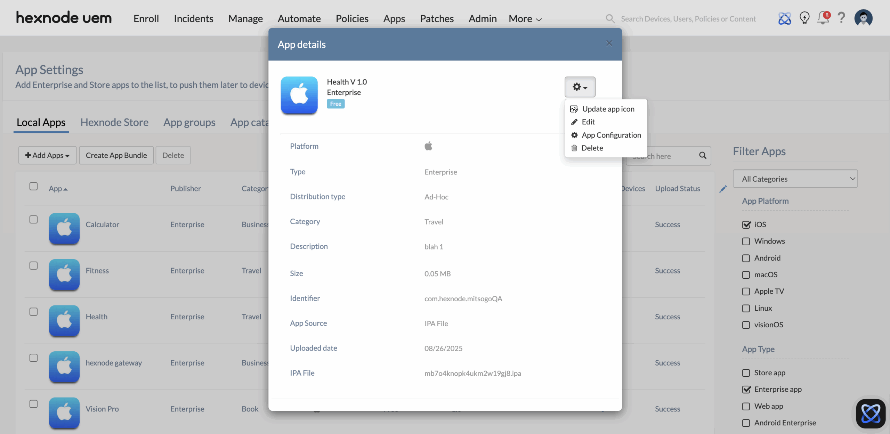Click the hexnode uem logo

[64, 18]
